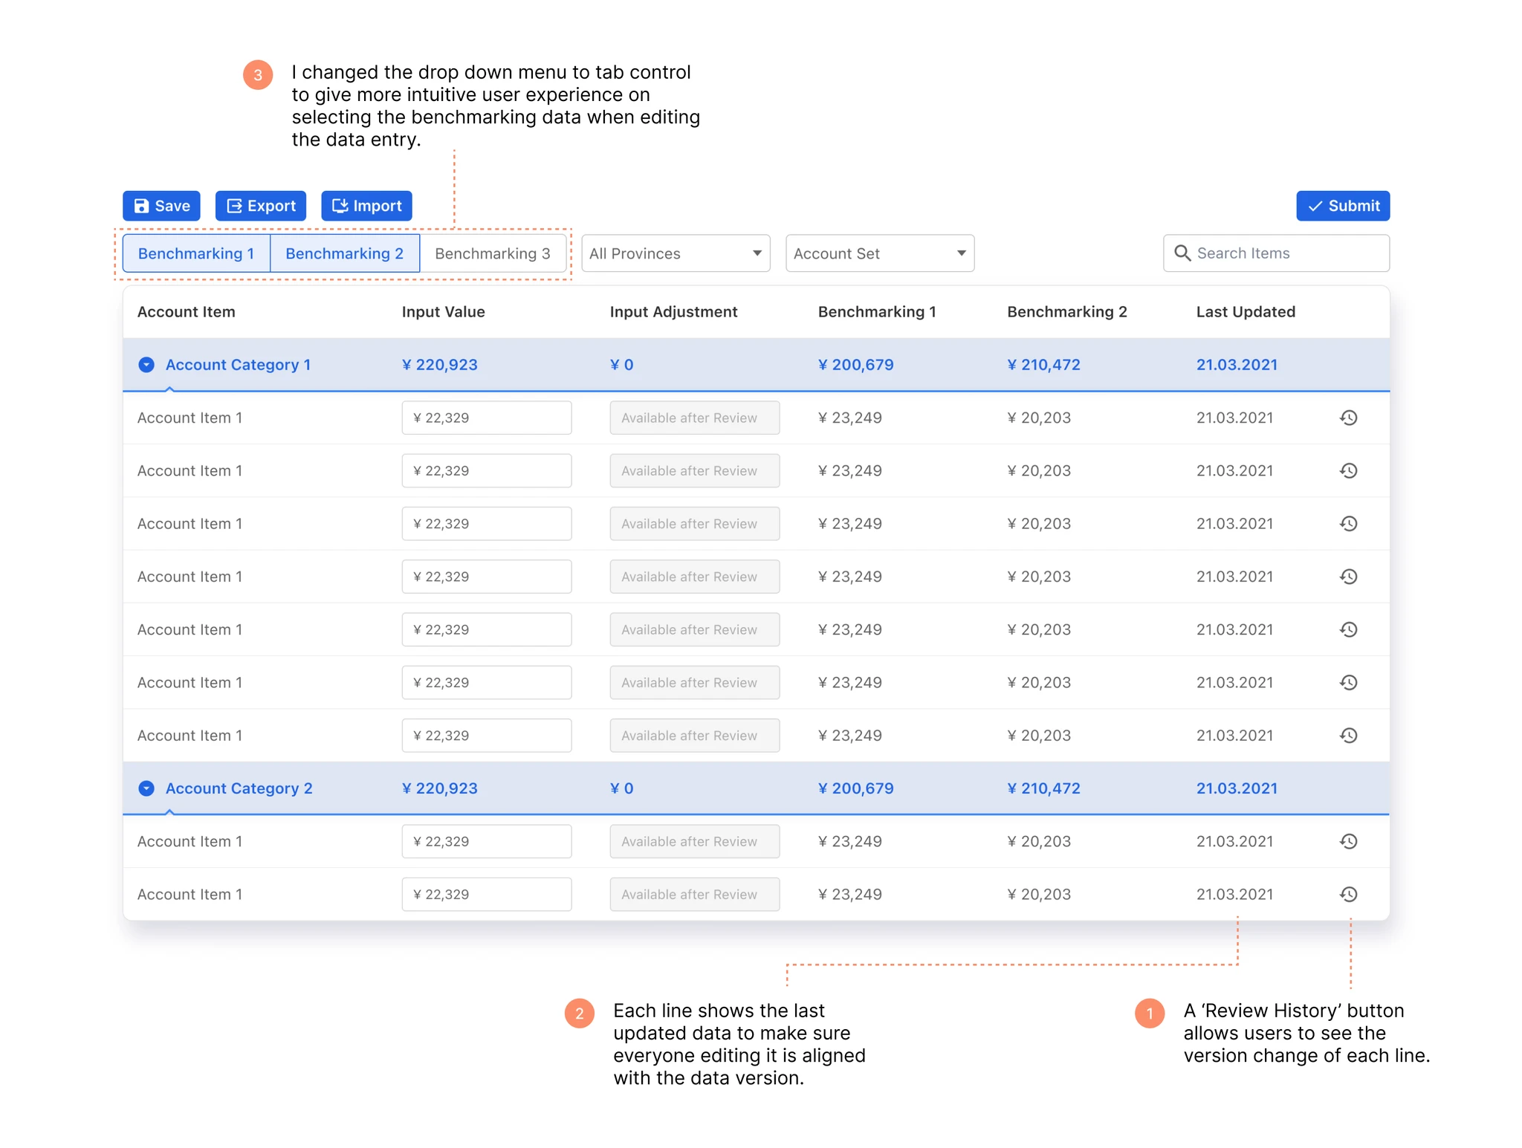Click ¥ 210,472 in Account Category 2 row
This screenshot has width=1522, height=1148.
[x=1044, y=788]
